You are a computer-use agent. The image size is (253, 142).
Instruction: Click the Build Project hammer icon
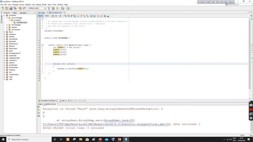point(49,8)
